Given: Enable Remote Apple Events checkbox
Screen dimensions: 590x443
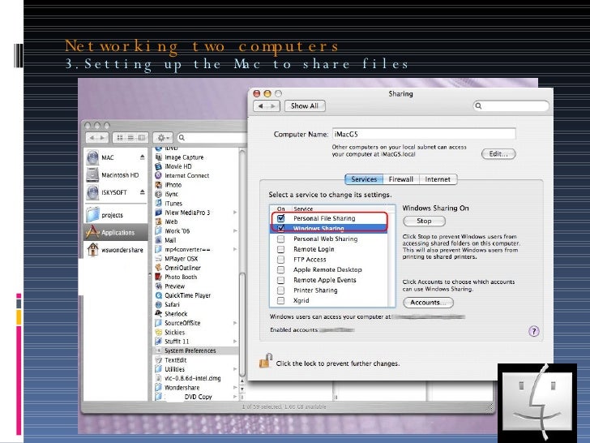Looking at the screenshot, I should pos(280,280).
